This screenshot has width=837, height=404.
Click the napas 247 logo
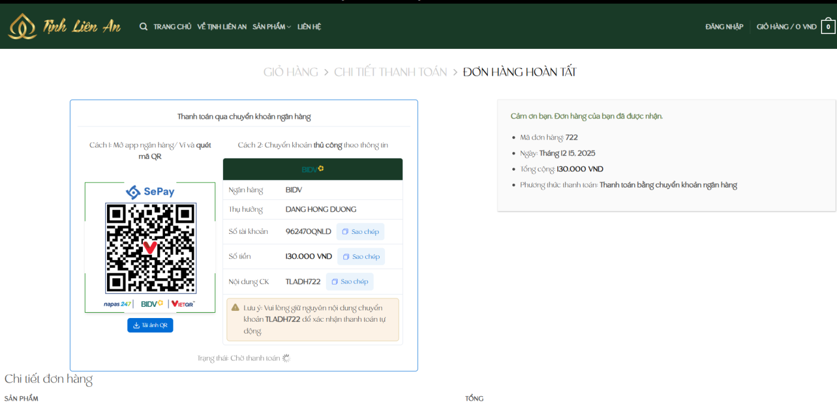pos(117,304)
